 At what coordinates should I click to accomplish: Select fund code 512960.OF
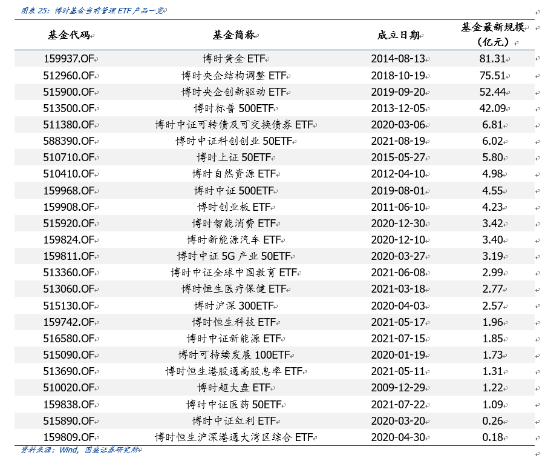[69, 75]
